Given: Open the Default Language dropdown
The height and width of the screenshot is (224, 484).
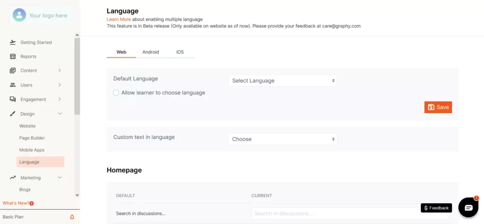Looking at the screenshot, I should click(283, 80).
